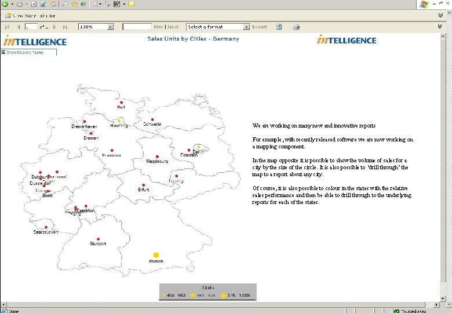Click the yellow Berlin sales circle
This screenshot has width=452, height=313.
[198, 147]
